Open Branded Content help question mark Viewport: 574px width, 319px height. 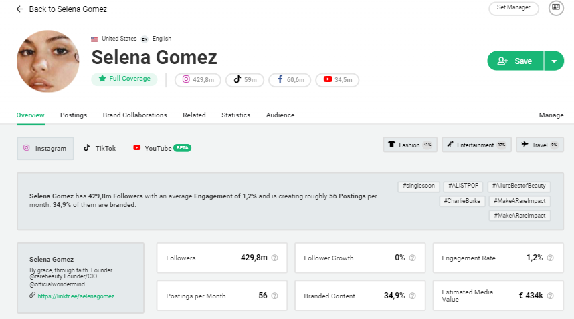click(413, 296)
